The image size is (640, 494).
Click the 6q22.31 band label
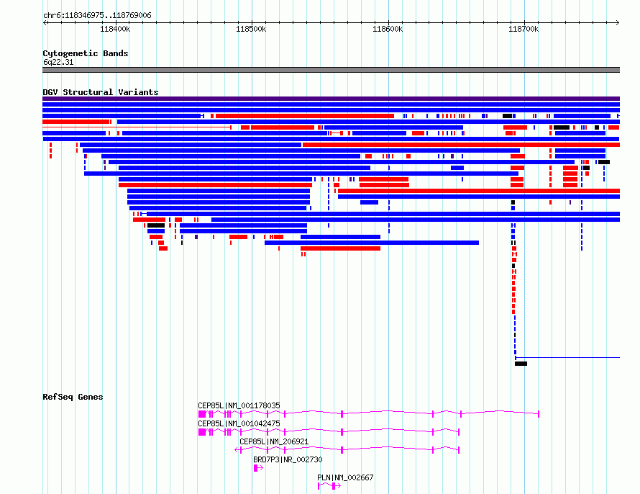coord(58,62)
